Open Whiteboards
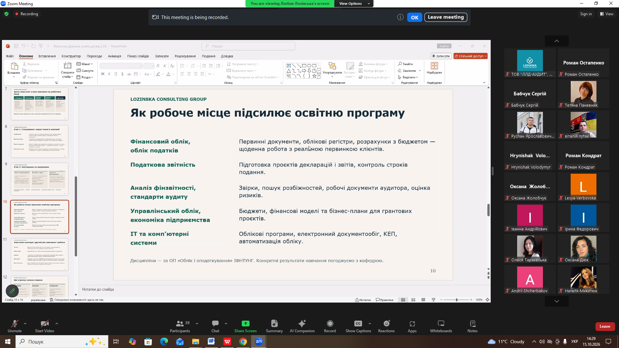Image resolution: width=619 pixels, height=348 pixels. point(441,326)
